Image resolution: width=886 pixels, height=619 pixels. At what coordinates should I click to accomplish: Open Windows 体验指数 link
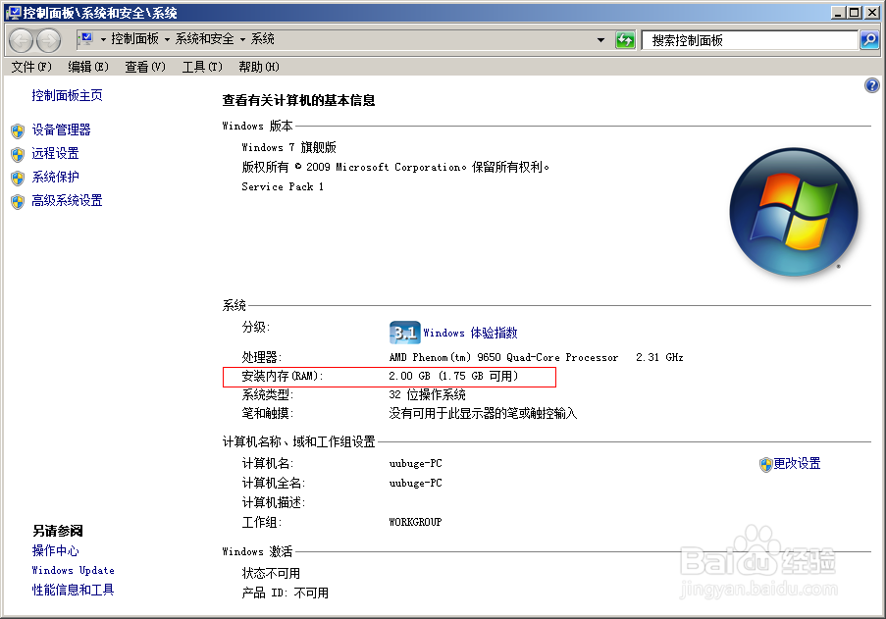[470, 333]
